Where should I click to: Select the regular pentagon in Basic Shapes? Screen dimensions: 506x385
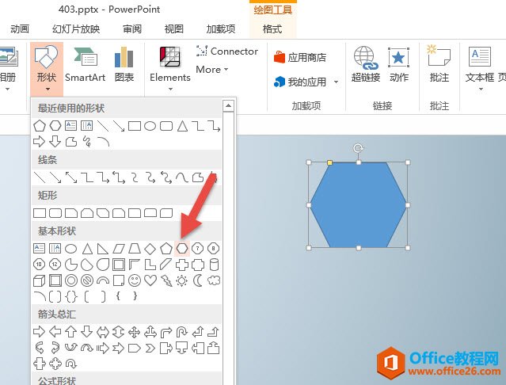point(165,249)
